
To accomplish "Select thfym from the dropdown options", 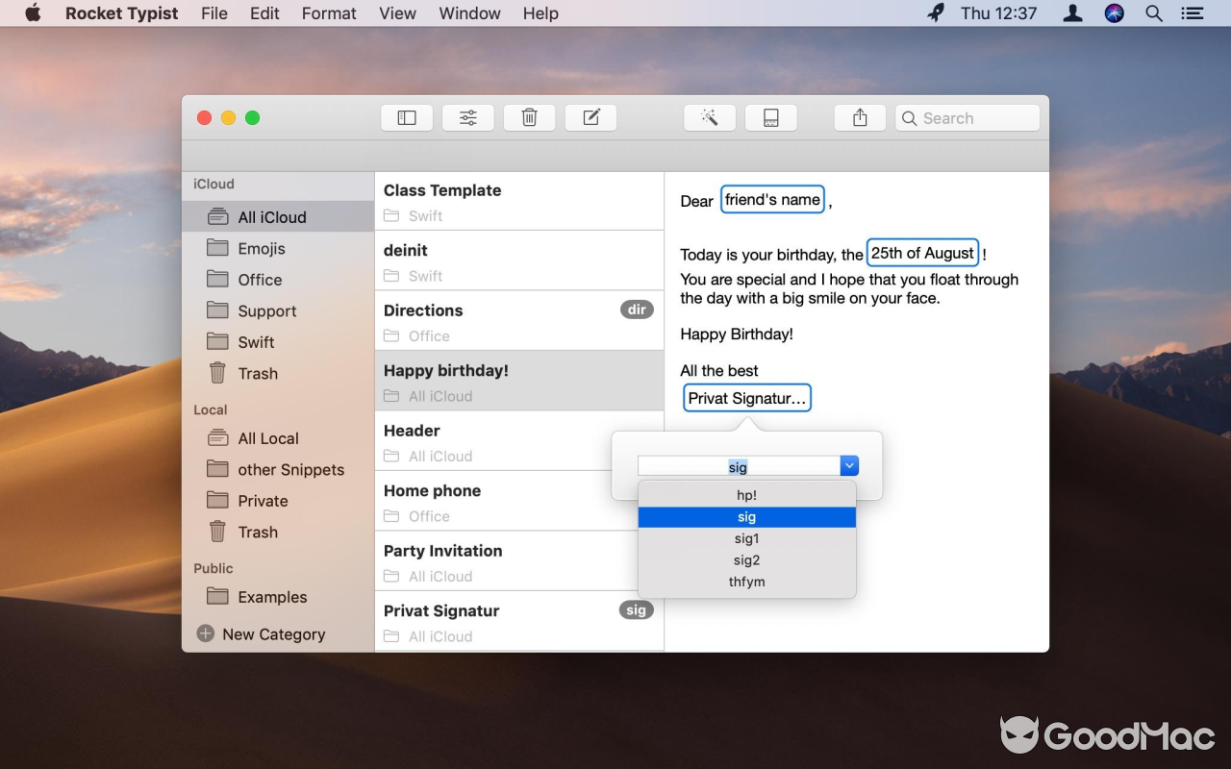I will pyautogui.click(x=747, y=582).
